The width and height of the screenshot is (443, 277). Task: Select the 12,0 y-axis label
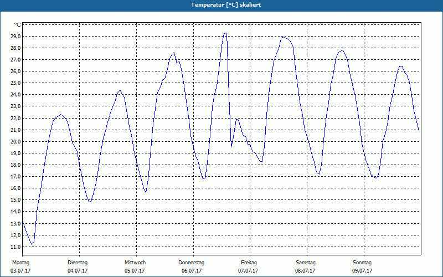16,235
